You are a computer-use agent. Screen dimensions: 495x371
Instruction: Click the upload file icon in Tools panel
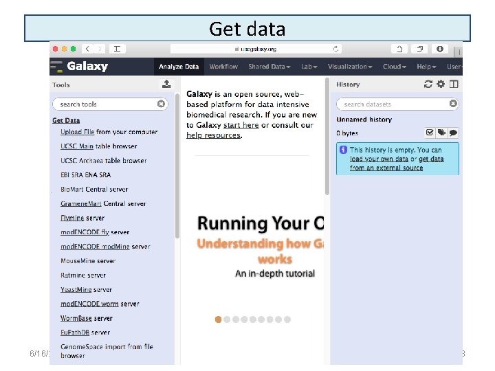tap(166, 84)
